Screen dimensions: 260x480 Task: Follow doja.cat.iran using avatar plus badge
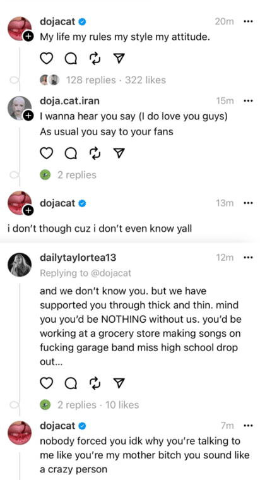click(x=28, y=116)
